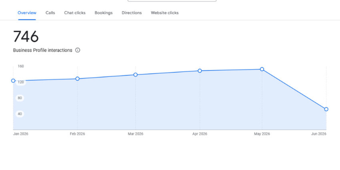The width and height of the screenshot is (340, 170).
Task: Click the Mar 2026 axis label
Action: point(135,134)
